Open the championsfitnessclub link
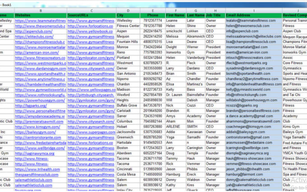The width and height of the screenshot is (307, 192). click(x=40, y=42)
